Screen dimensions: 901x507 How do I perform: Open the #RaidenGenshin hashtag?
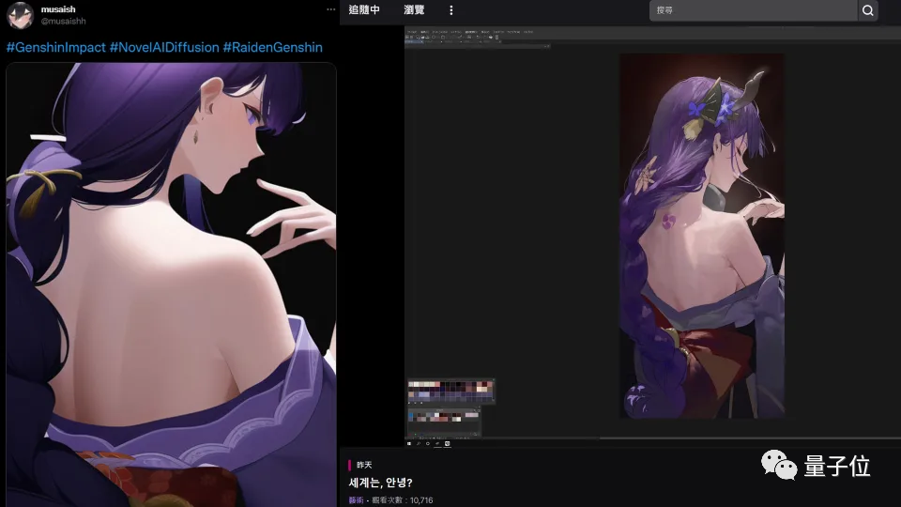272,47
